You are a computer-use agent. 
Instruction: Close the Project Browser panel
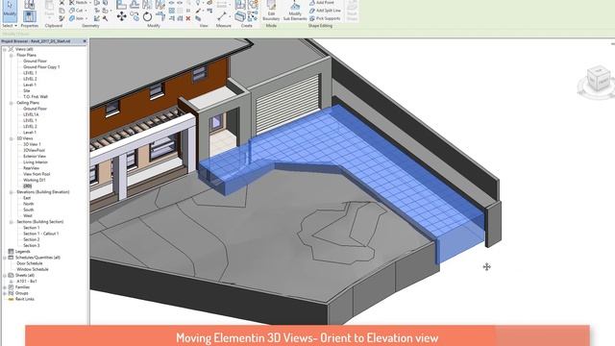coord(85,41)
